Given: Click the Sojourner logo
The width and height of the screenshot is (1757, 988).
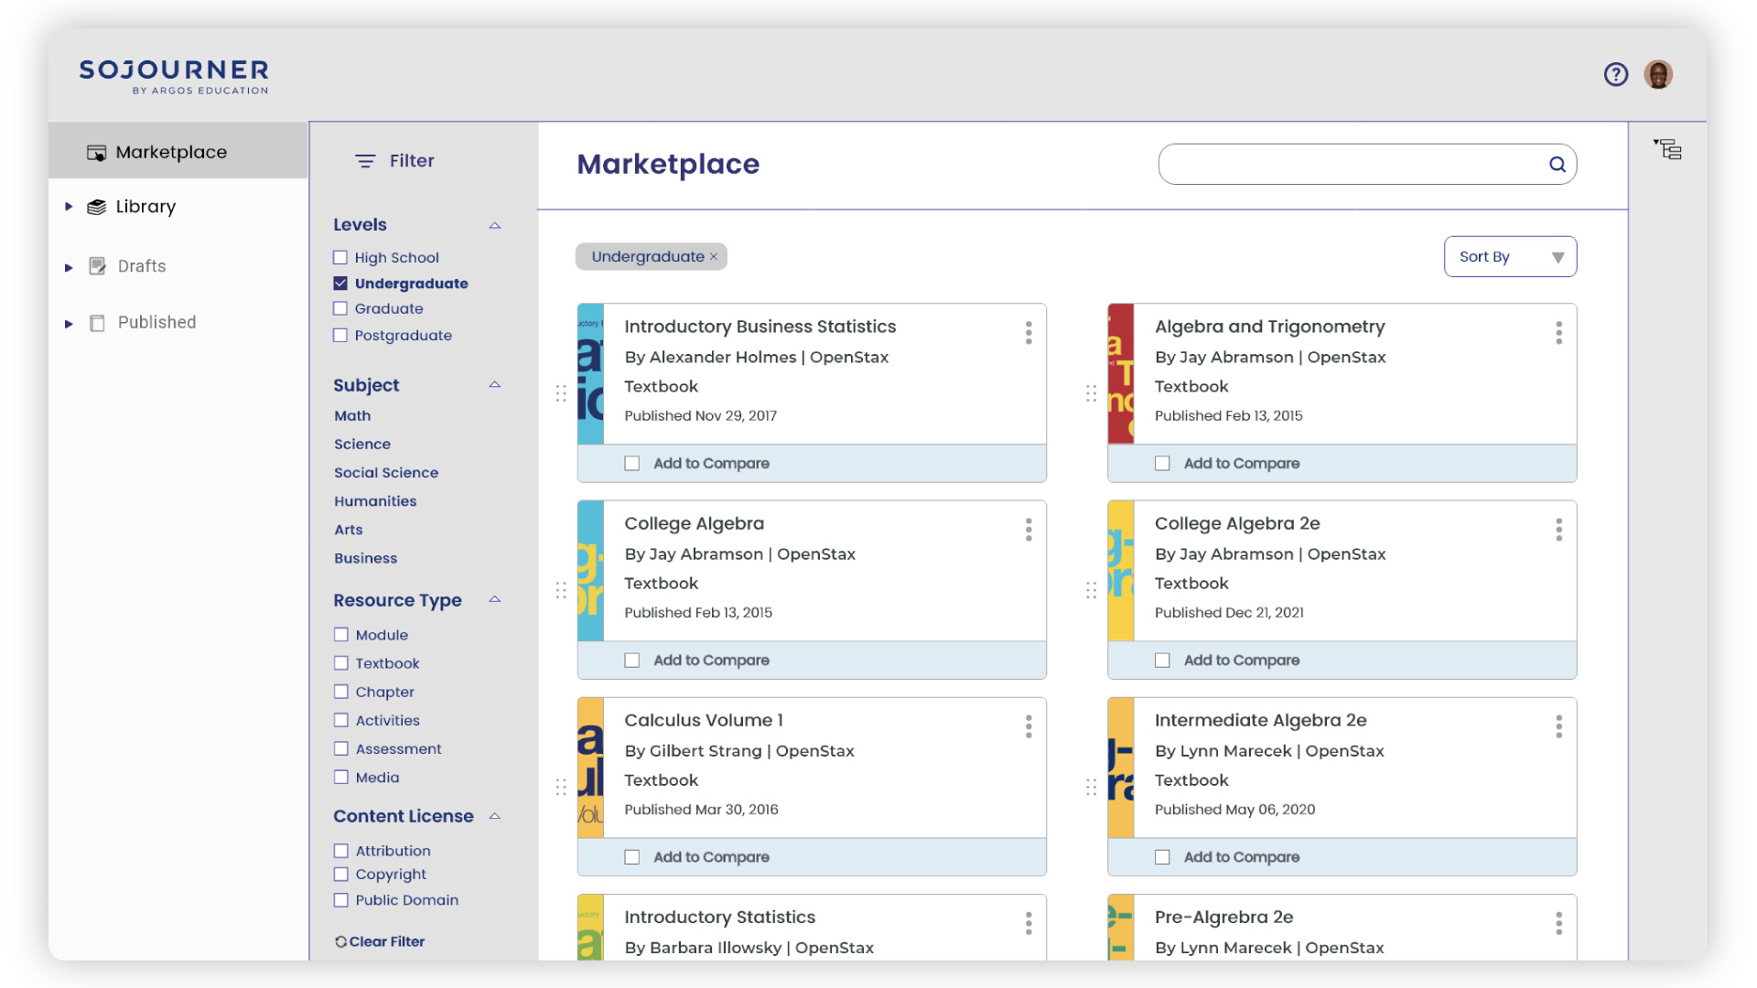Looking at the screenshot, I should click(174, 76).
